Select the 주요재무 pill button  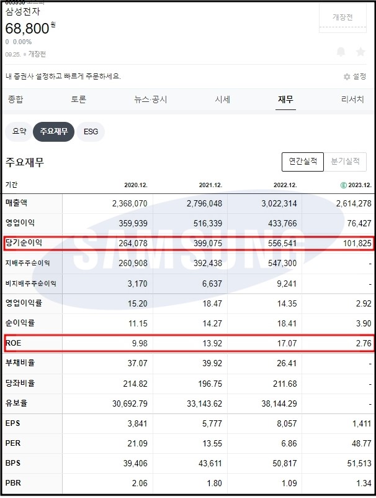tap(53, 131)
